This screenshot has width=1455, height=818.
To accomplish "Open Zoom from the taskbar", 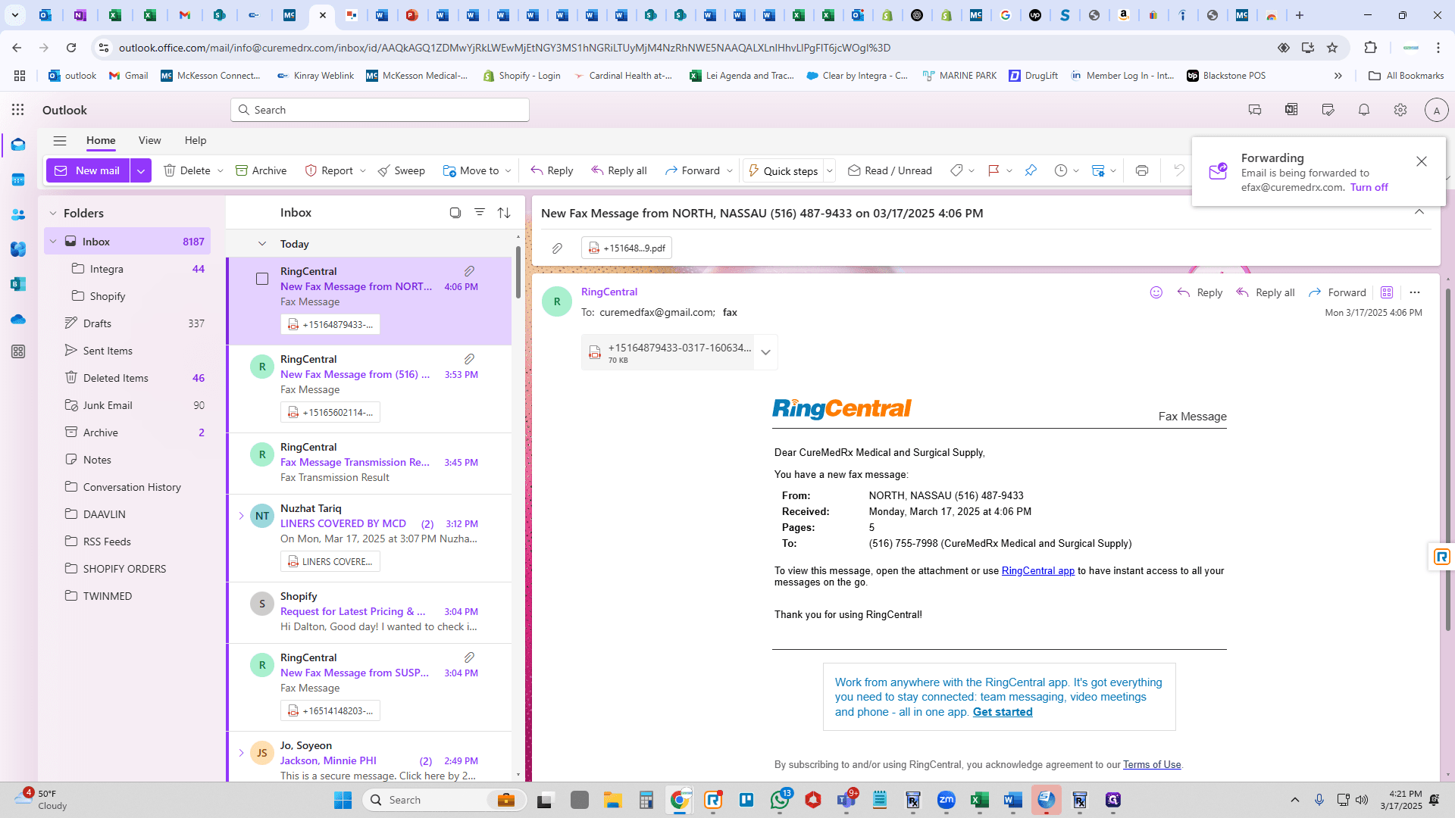I will (x=946, y=800).
